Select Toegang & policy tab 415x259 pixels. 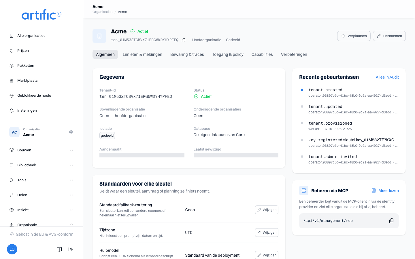pos(228,54)
